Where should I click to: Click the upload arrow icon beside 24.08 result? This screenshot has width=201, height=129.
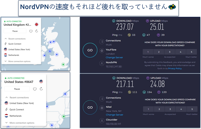(148, 78)
